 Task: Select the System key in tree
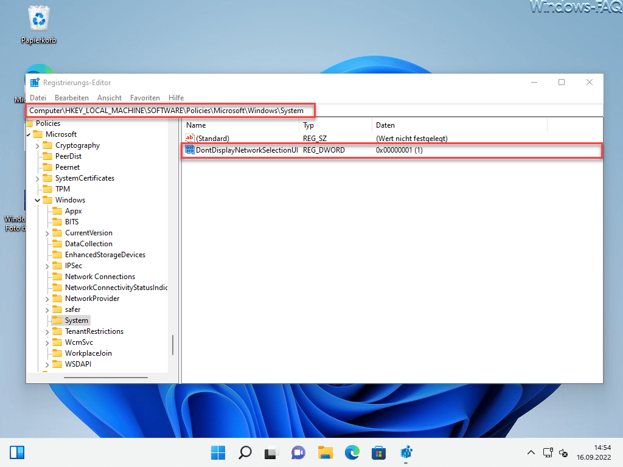tap(76, 320)
